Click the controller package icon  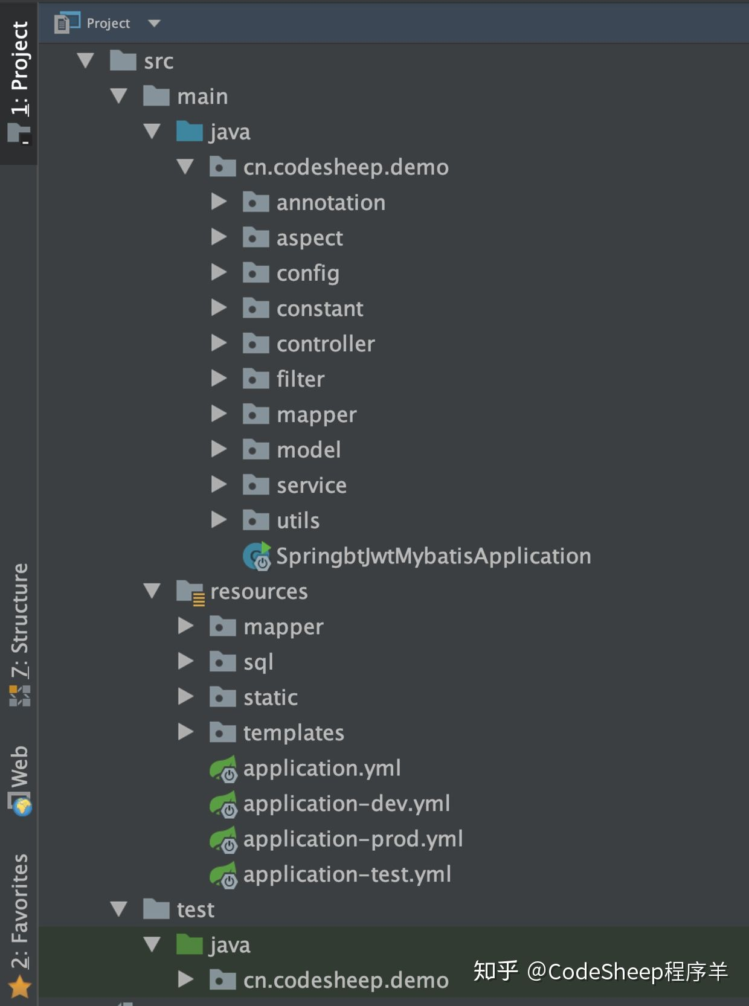(256, 344)
